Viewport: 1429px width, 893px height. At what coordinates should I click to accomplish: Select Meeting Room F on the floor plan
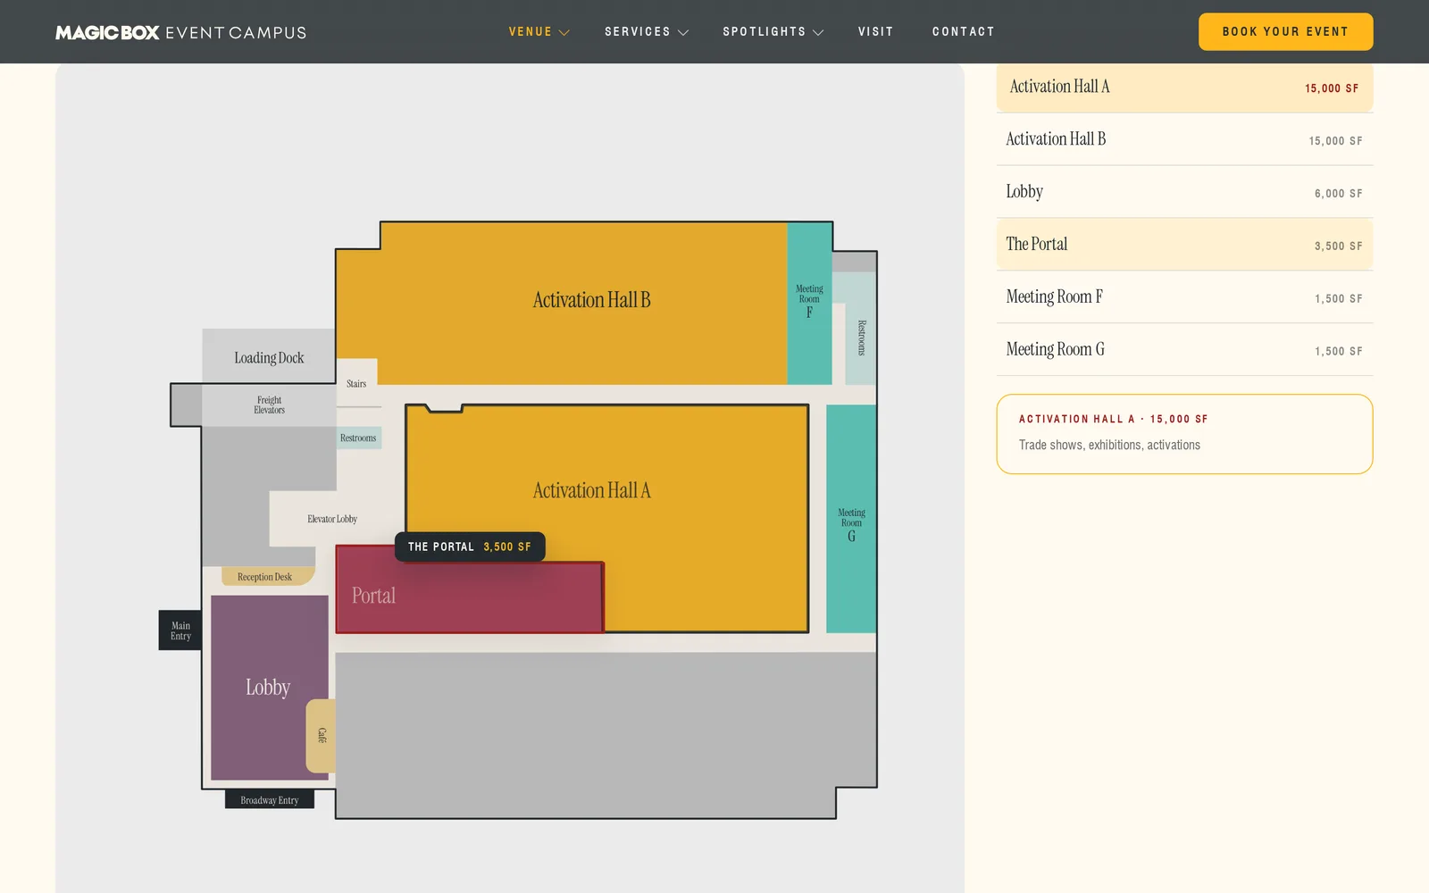809,302
